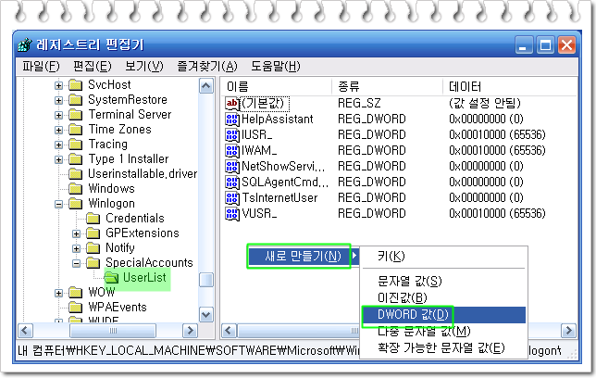This screenshot has height=378, width=596.
Task: Expand the Type 1 Installer key
Action: pos(58,159)
